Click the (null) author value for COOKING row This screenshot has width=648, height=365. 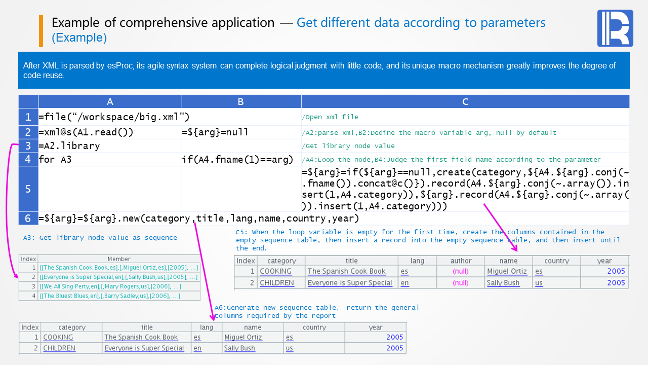click(461, 271)
